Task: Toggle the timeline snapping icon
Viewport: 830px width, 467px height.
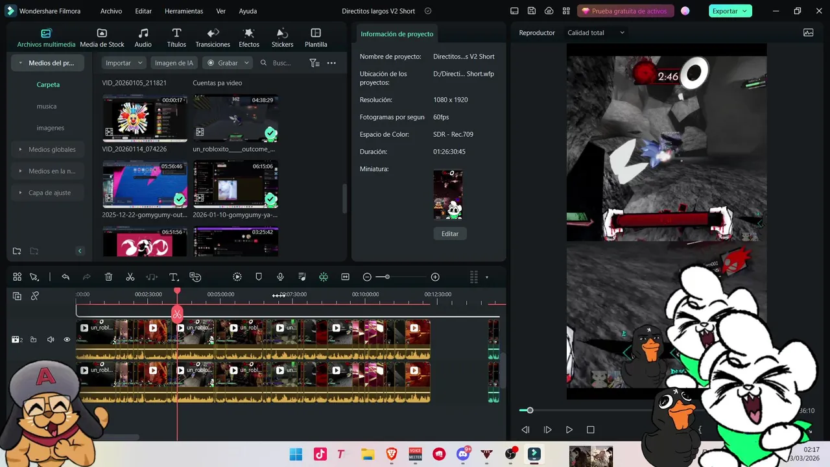Action: pyautogui.click(x=324, y=277)
